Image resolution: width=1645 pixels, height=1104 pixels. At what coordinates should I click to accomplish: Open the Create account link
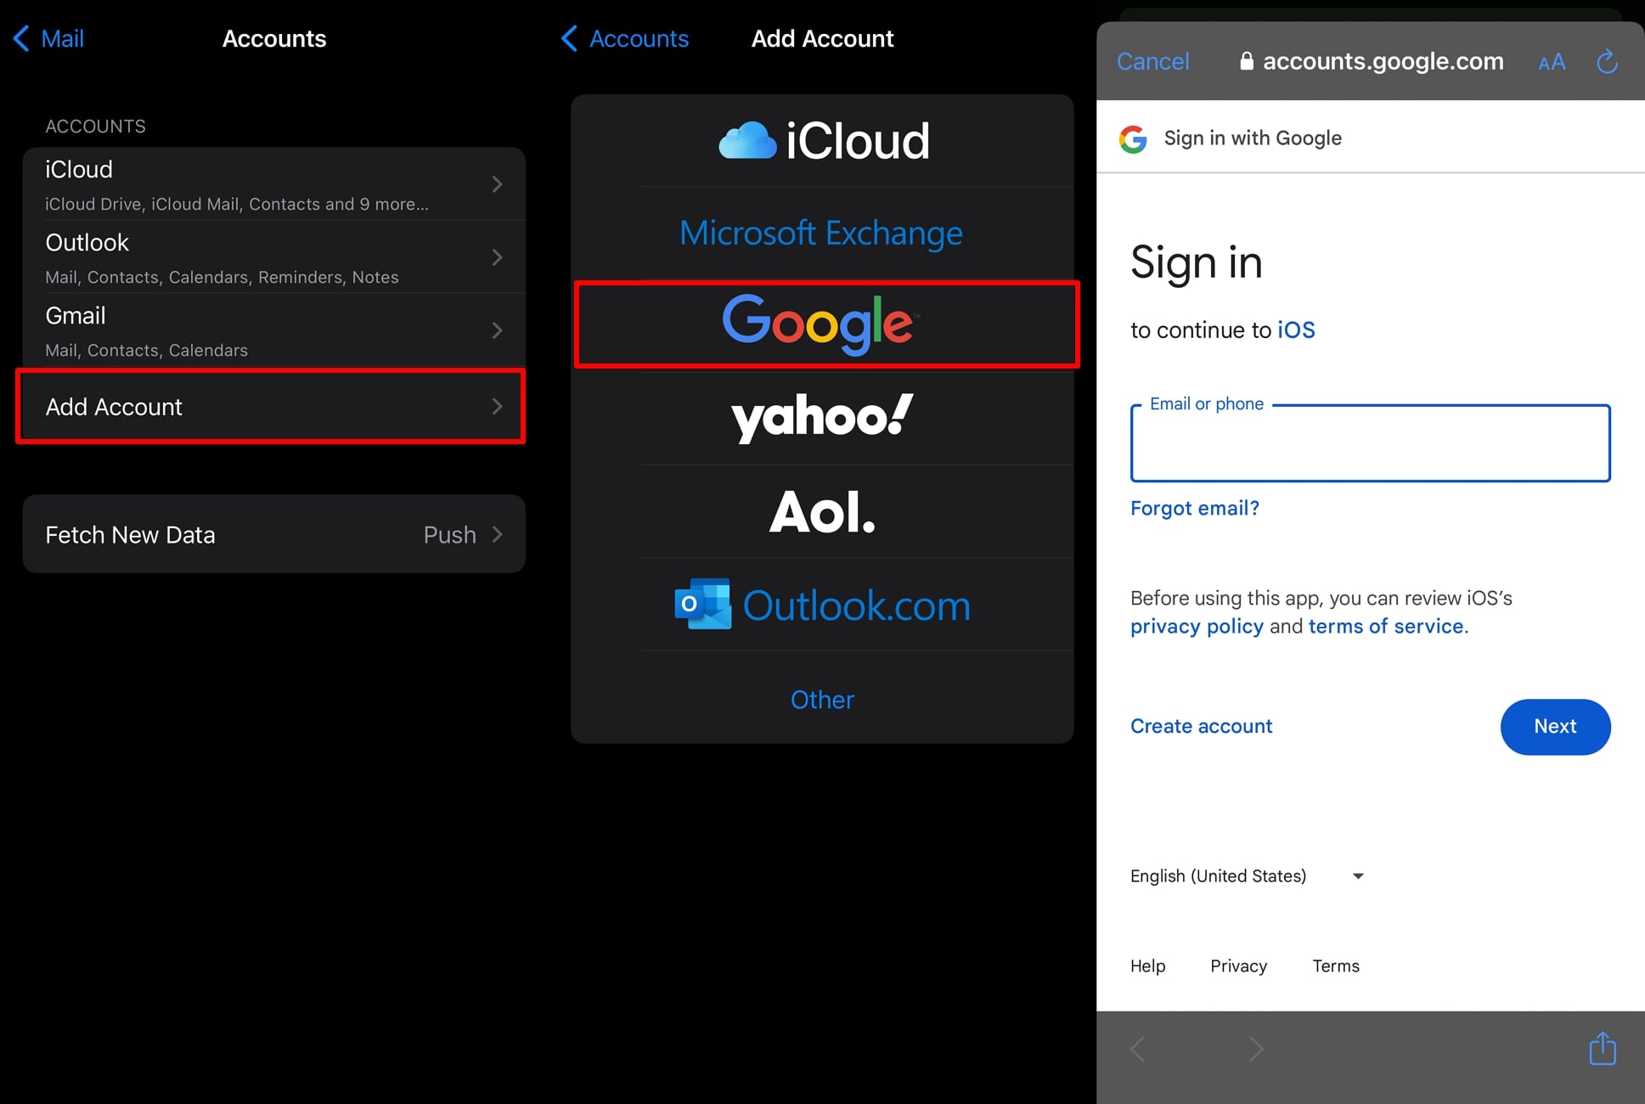(1201, 726)
